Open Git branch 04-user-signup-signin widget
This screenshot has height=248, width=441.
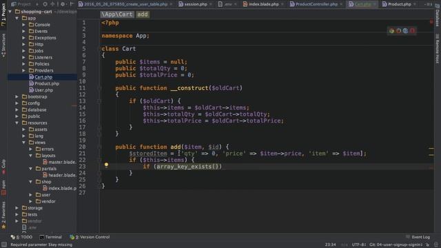coord(396,245)
